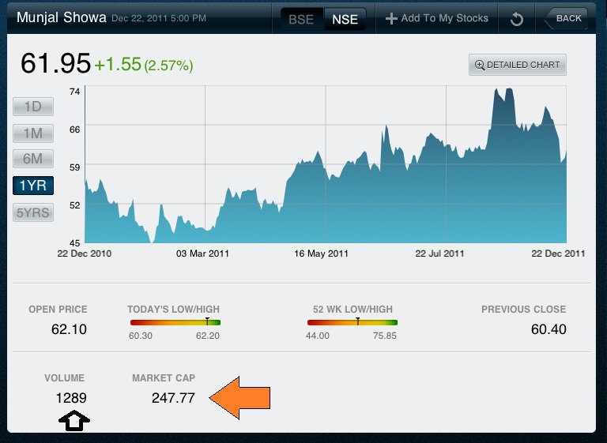
Task: Click the percent change (2.57%)
Action: (x=168, y=66)
